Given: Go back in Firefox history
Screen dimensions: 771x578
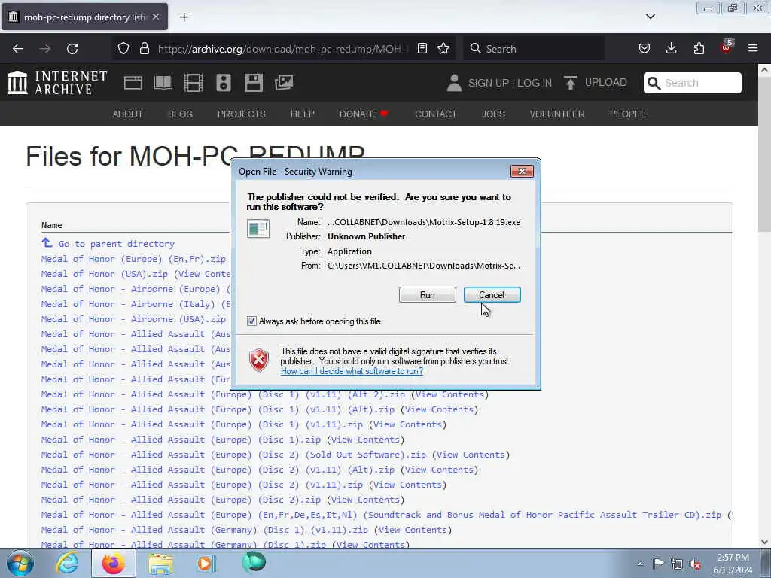Looking at the screenshot, I should click(18, 49).
